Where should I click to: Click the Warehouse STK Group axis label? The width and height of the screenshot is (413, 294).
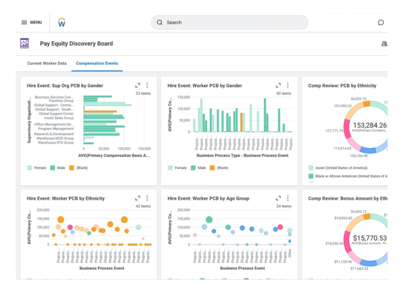tap(56, 143)
